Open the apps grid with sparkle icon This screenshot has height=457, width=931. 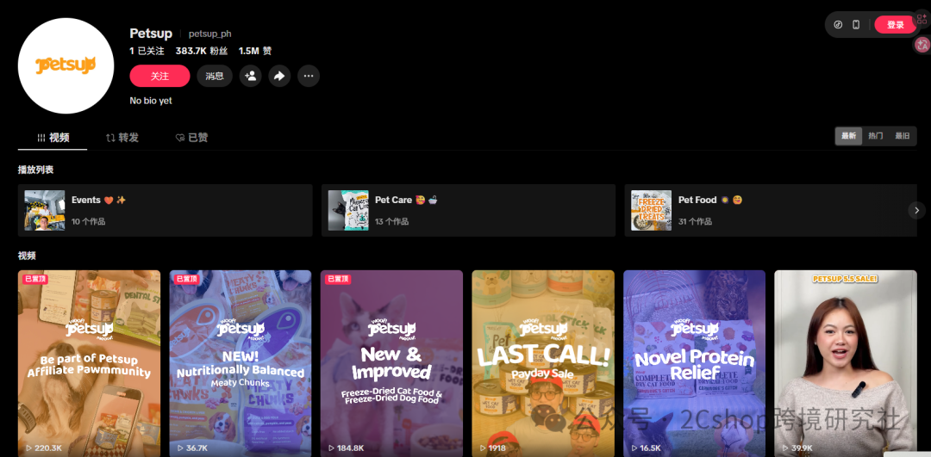(922, 18)
